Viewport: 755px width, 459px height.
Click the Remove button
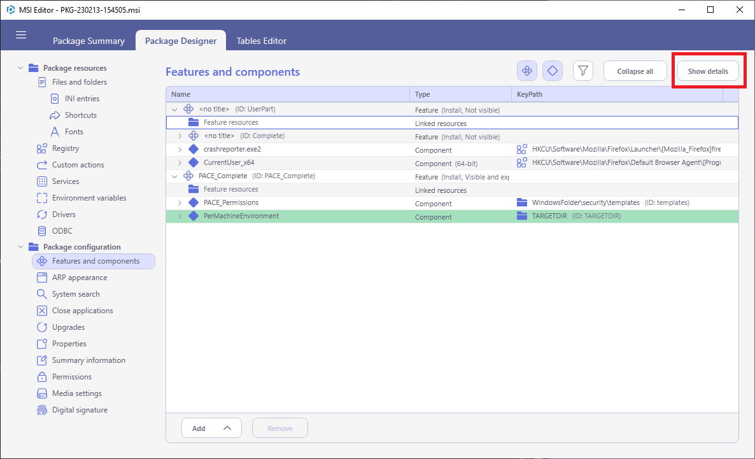pos(279,428)
